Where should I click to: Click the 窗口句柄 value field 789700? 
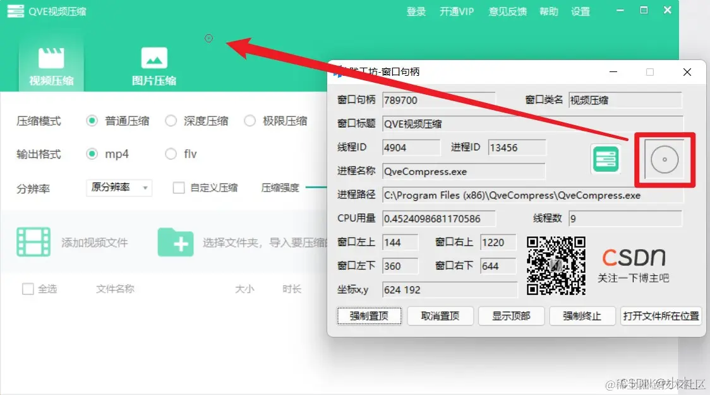438,100
